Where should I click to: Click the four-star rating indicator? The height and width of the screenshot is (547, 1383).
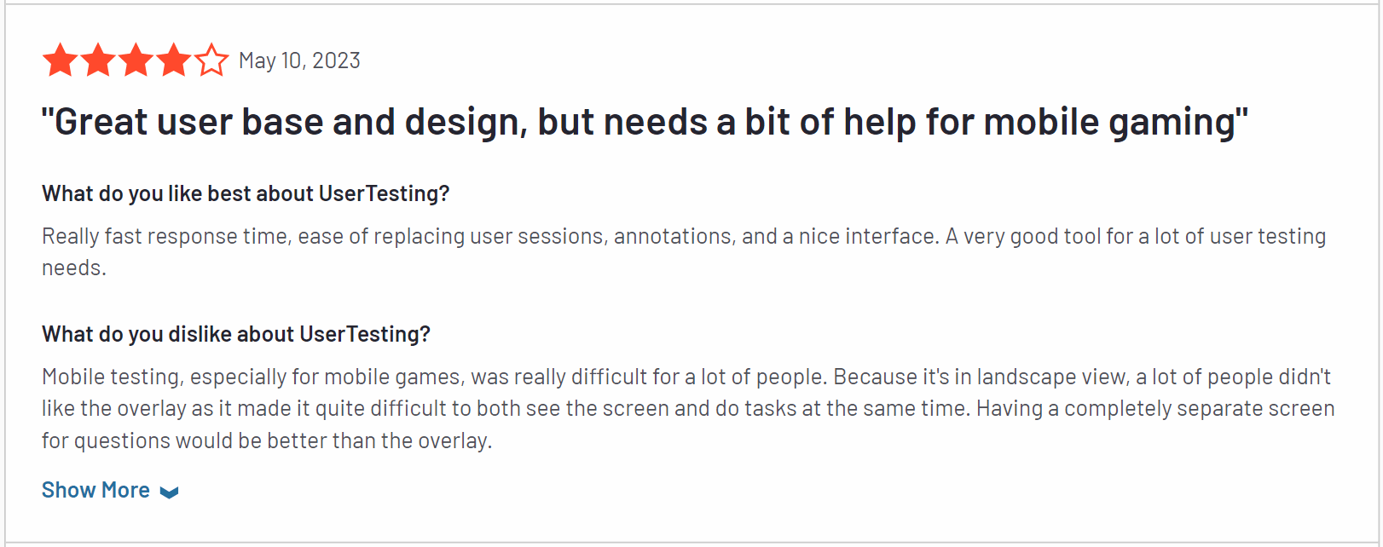(135, 60)
